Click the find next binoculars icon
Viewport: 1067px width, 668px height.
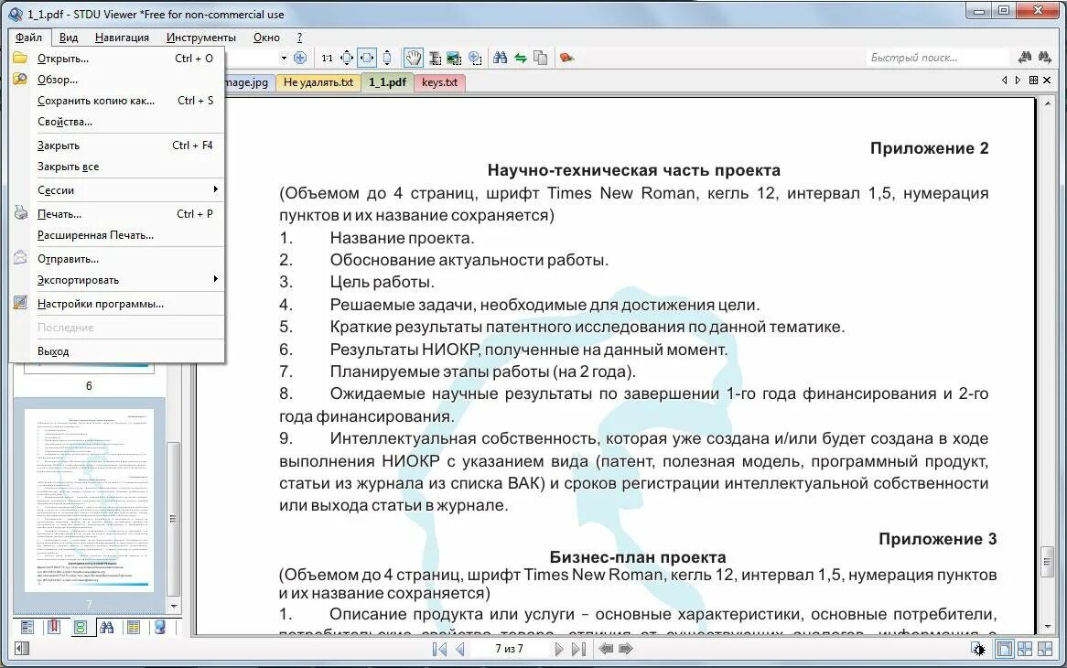pos(1044,58)
